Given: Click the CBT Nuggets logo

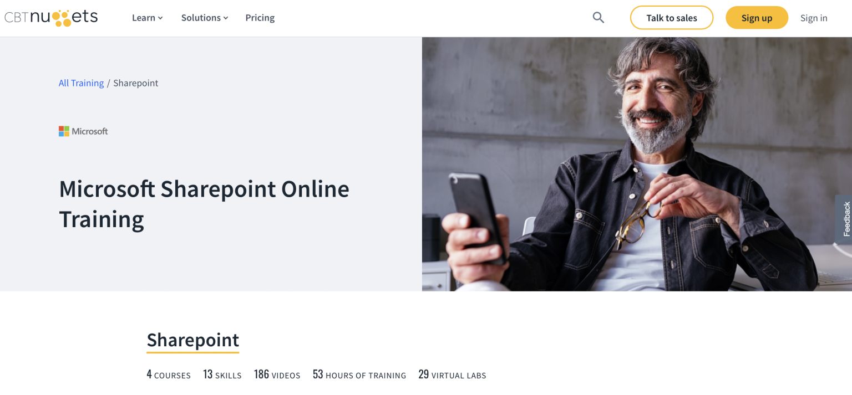Looking at the screenshot, I should coord(50,17).
